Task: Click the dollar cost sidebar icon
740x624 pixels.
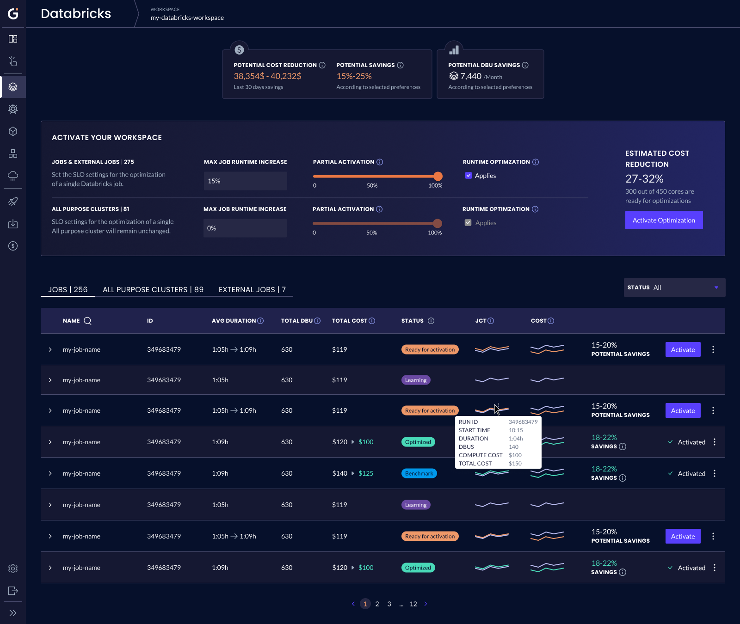Action: tap(13, 246)
